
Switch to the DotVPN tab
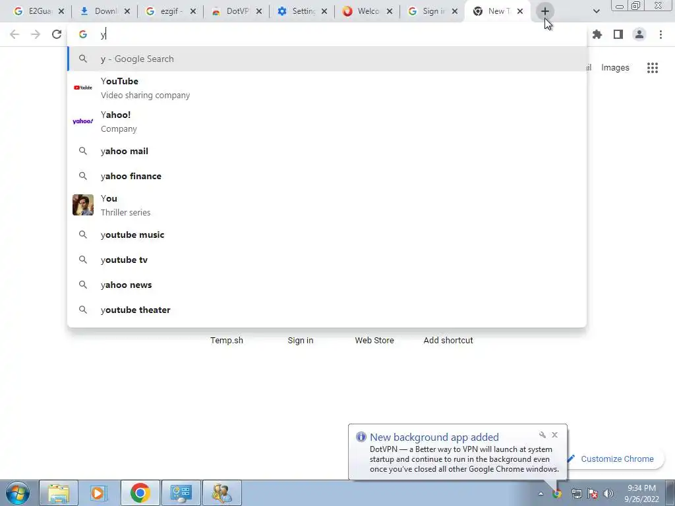click(x=230, y=11)
